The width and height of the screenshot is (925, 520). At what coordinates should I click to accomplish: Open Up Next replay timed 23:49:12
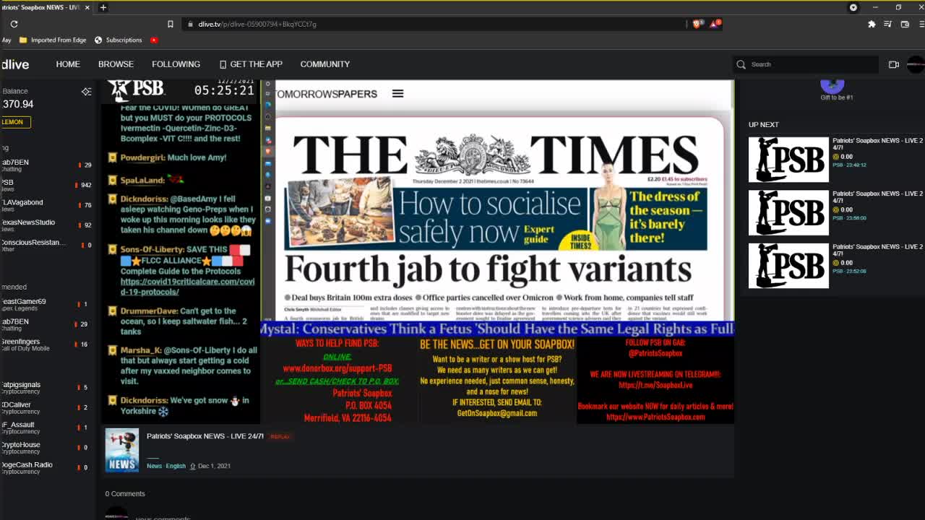coord(849,165)
